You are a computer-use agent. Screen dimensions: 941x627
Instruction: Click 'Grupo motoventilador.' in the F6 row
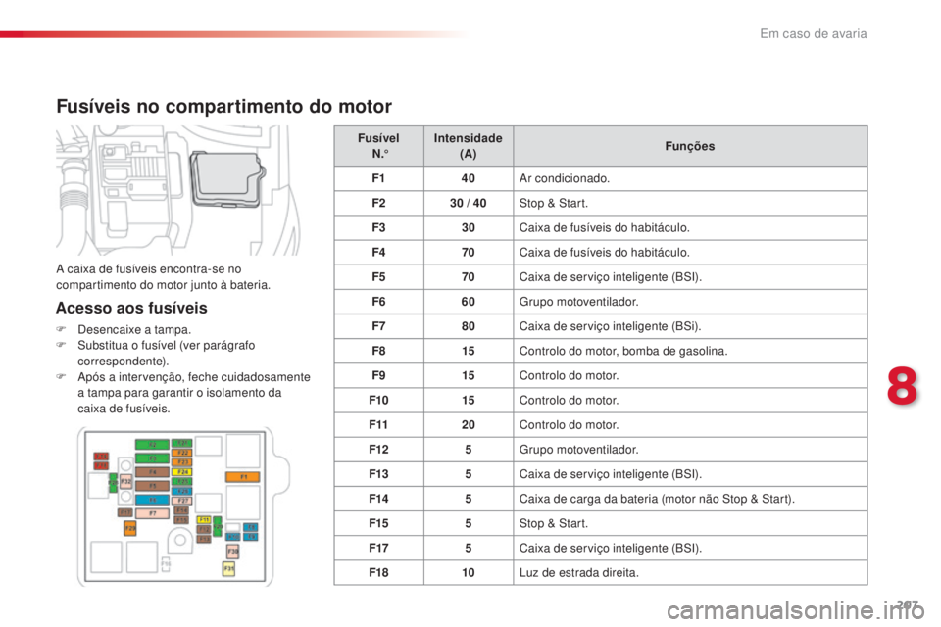click(578, 301)
